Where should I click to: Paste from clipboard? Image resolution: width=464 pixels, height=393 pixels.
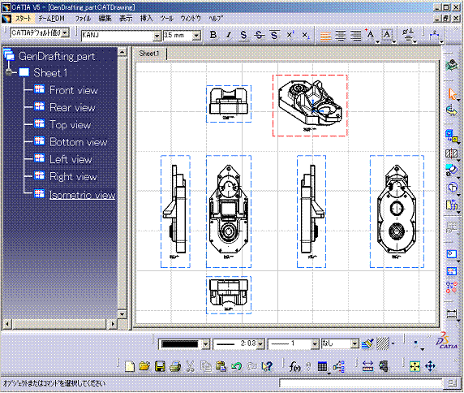(x=221, y=367)
